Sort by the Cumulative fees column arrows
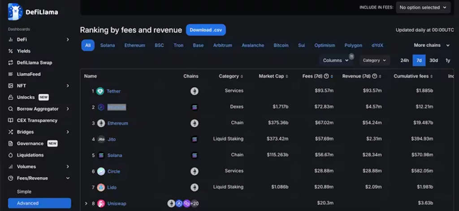 click(432, 76)
